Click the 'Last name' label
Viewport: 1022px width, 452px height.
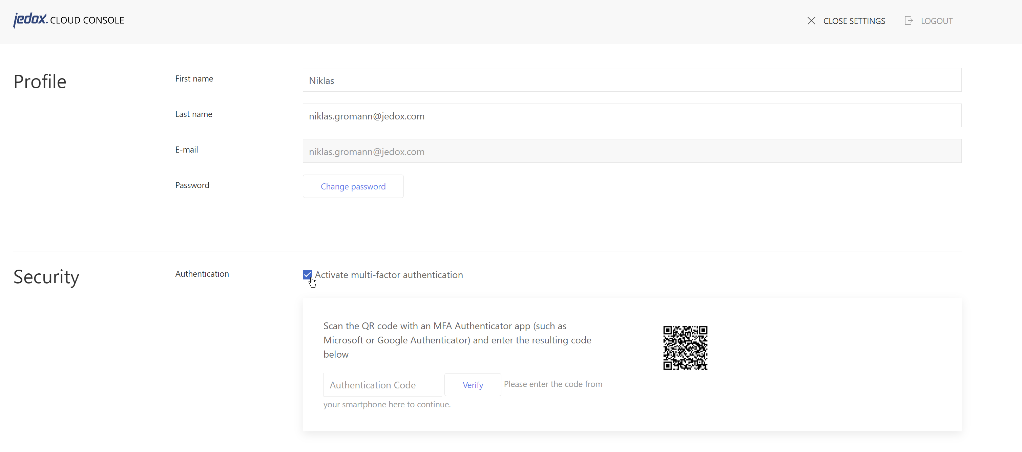[x=194, y=114]
